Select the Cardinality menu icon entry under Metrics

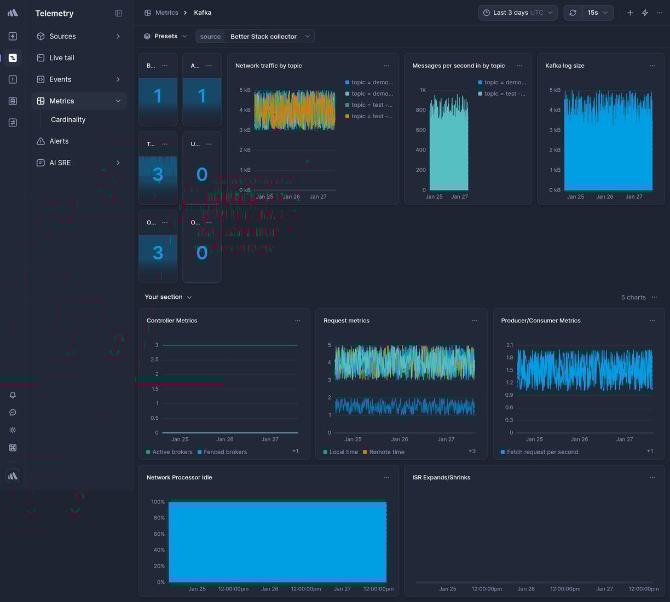coord(68,119)
